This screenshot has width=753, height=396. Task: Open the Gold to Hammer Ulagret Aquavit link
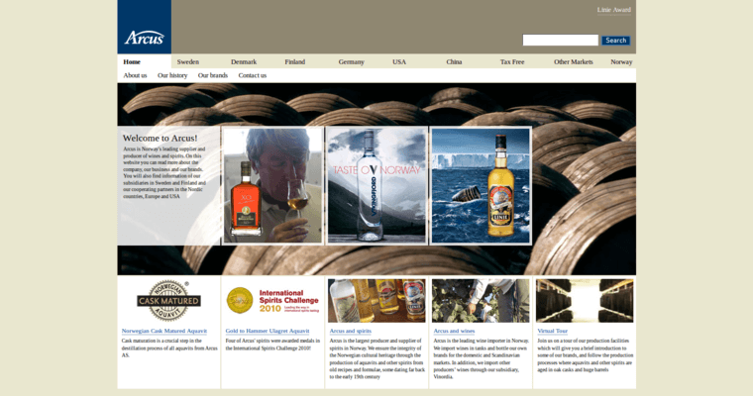[x=268, y=331]
